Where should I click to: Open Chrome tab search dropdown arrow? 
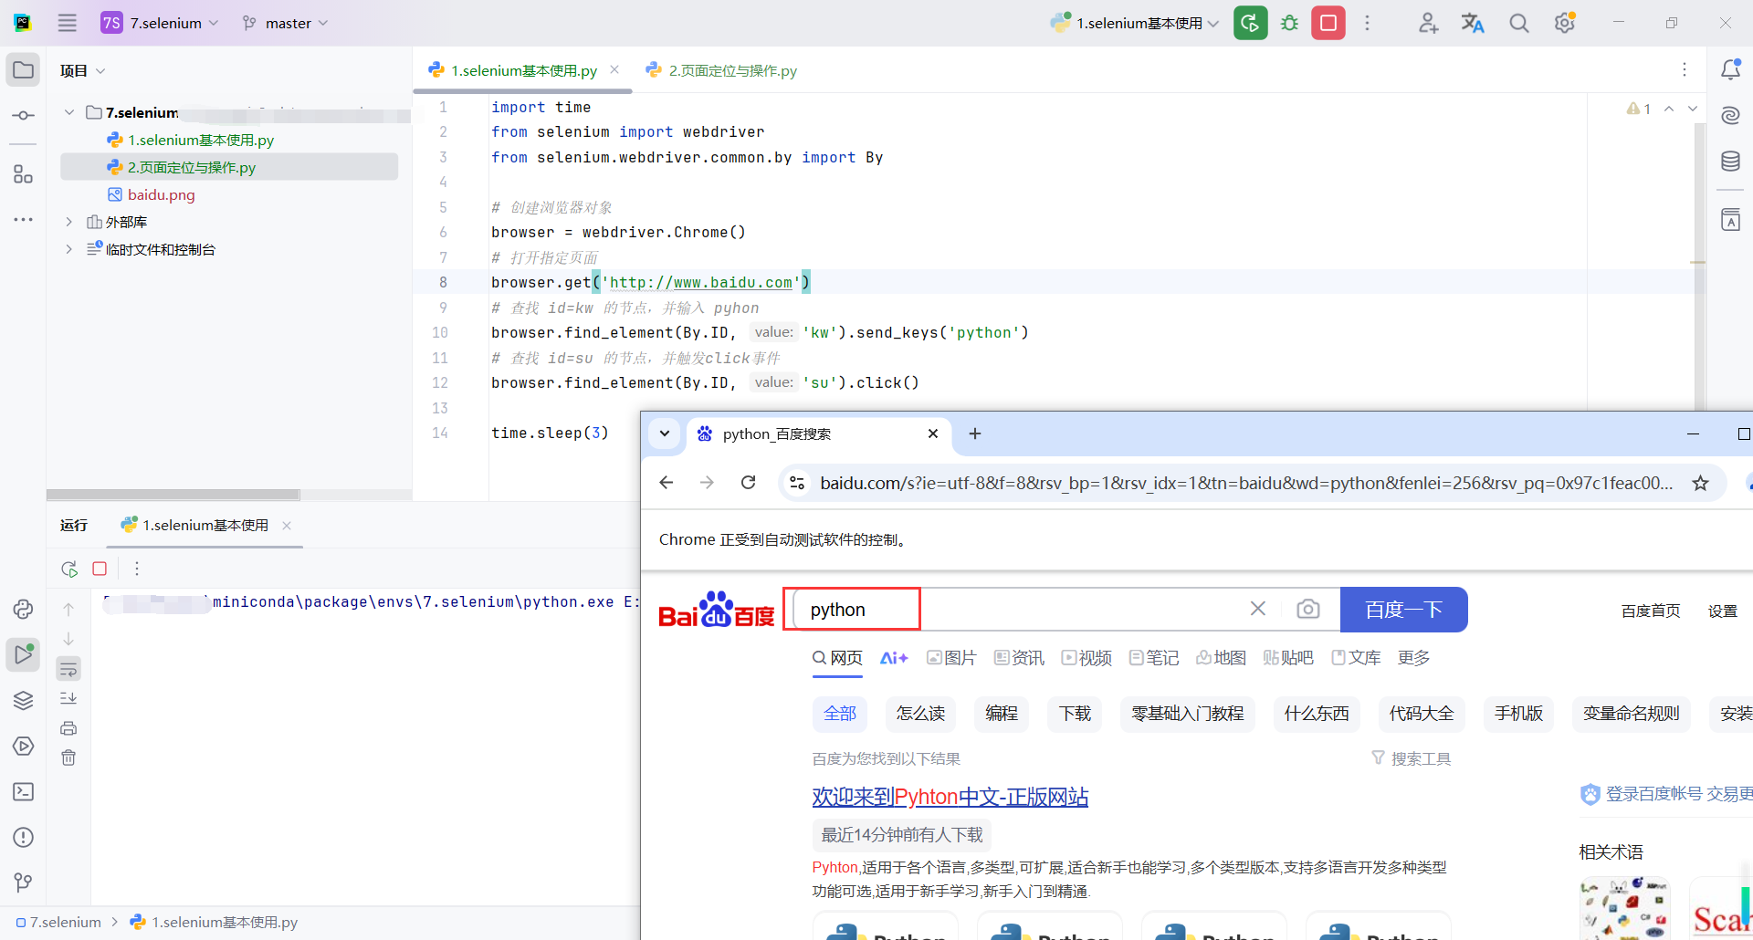coord(665,433)
